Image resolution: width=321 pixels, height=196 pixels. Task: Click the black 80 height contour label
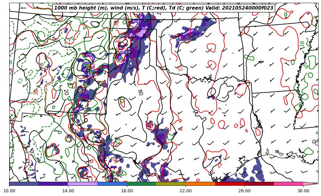[140, 92]
